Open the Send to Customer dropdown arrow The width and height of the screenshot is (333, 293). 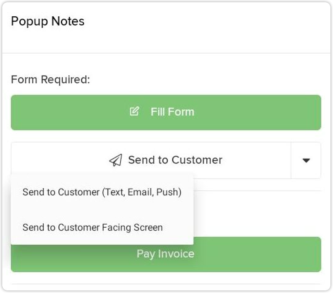[x=306, y=160]
